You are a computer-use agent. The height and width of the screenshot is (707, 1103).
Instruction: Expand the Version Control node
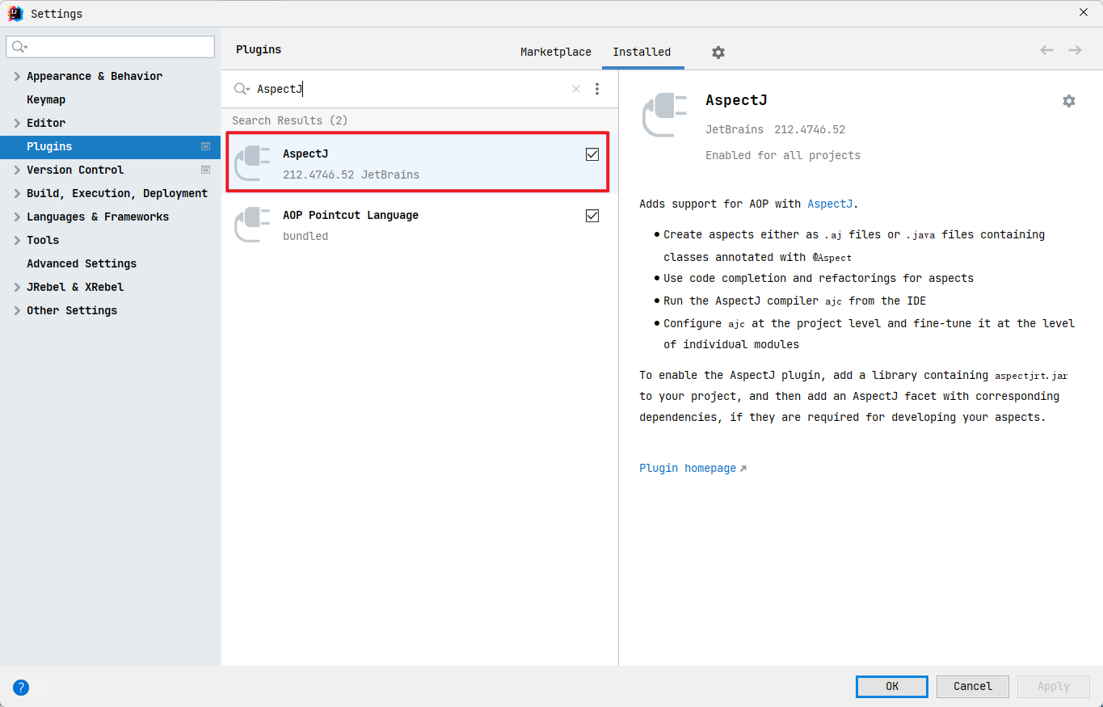click(x=17, y=170)
